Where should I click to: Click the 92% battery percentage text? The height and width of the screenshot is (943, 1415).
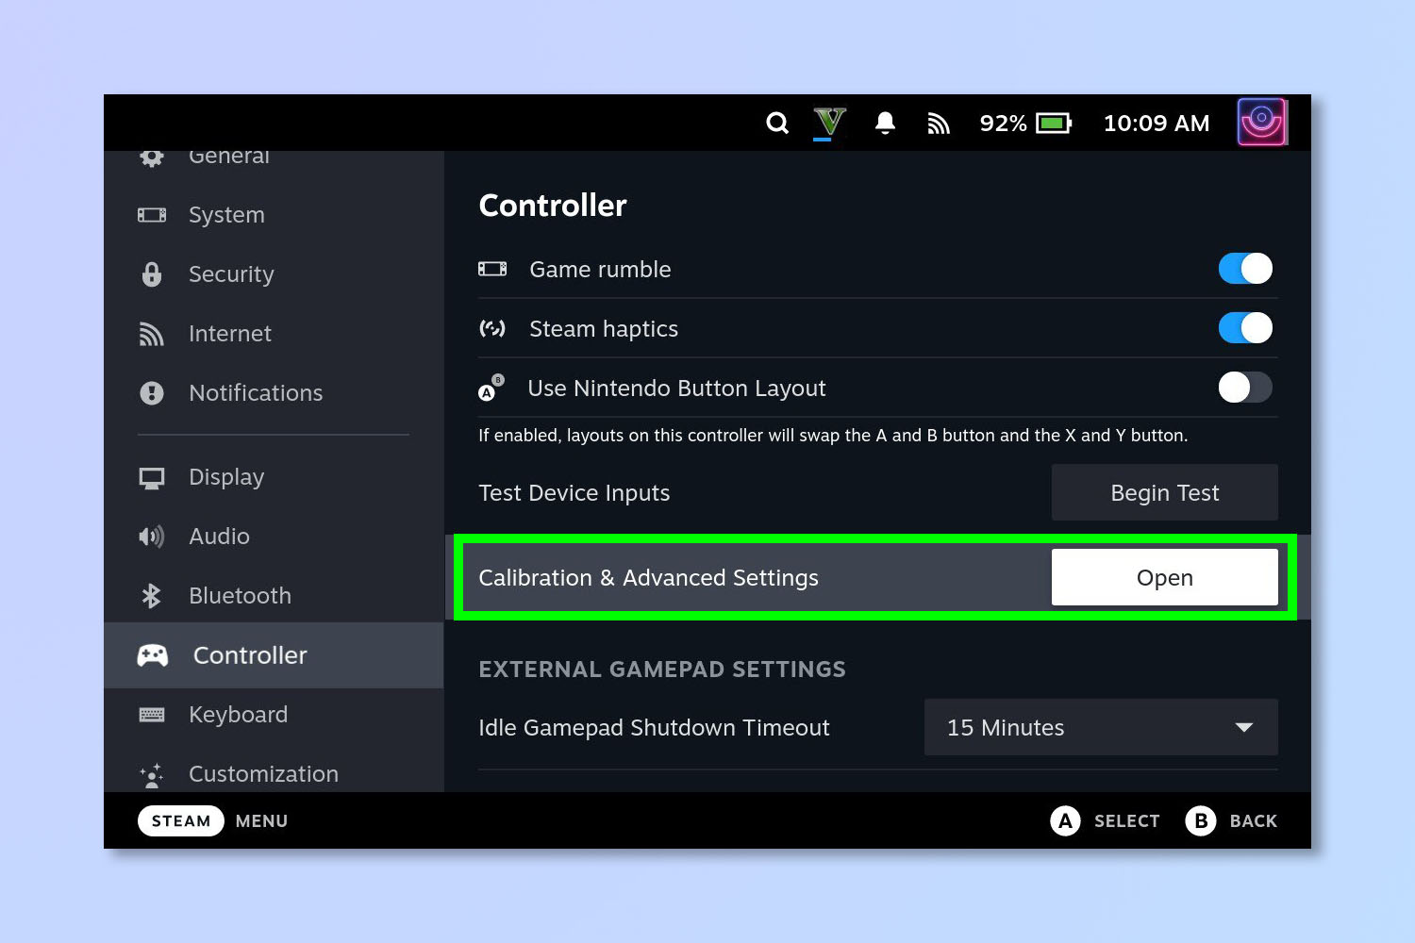click(1003, 124)
